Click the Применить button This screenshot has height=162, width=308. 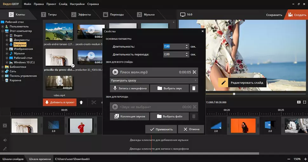pos(161,129)
